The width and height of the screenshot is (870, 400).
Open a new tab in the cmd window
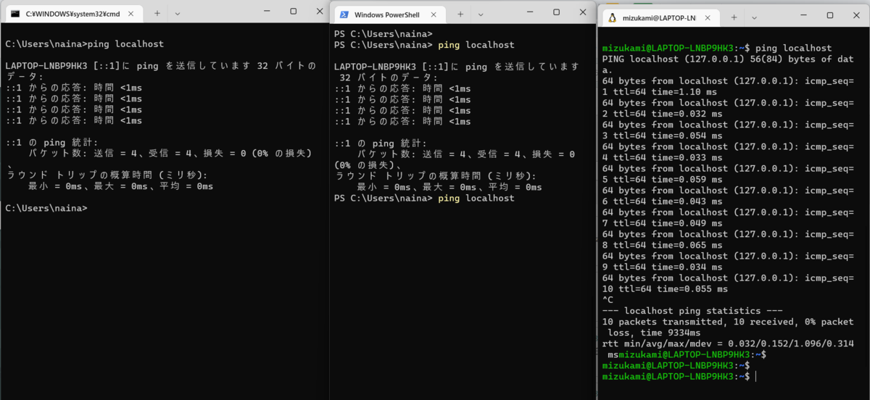157,14
